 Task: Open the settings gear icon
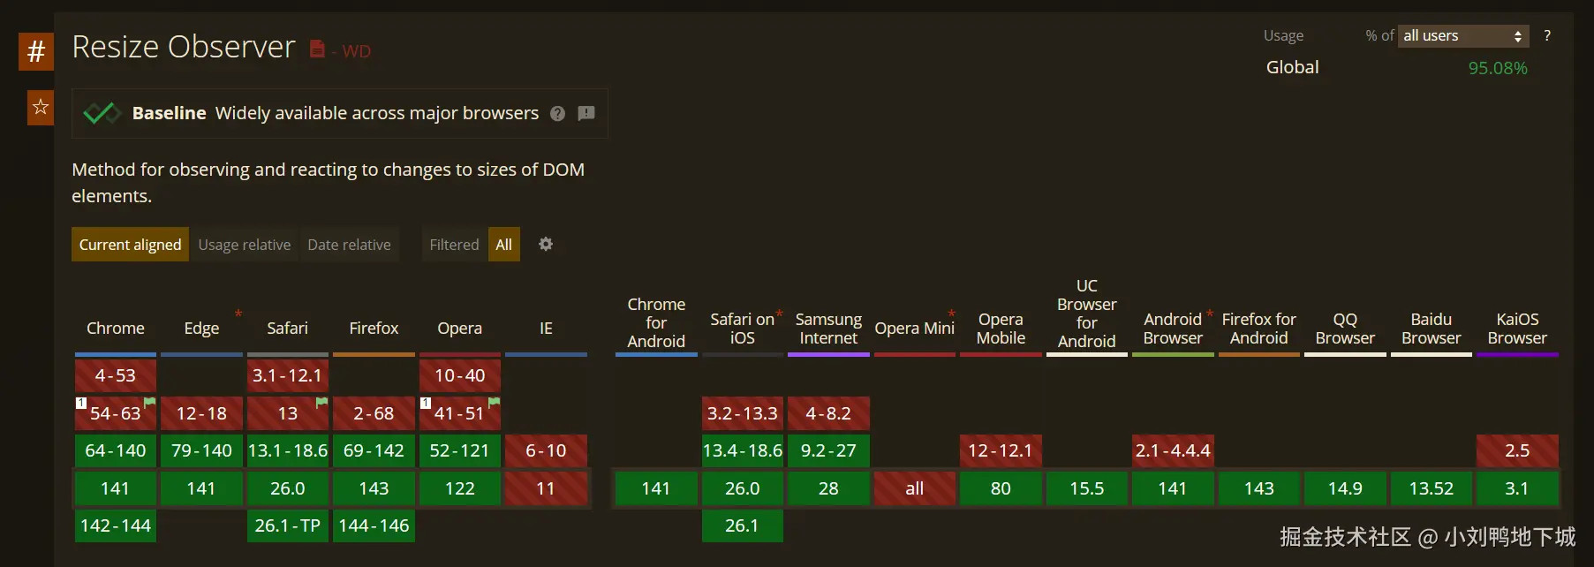pyautogui.click(x=546, y=244)
